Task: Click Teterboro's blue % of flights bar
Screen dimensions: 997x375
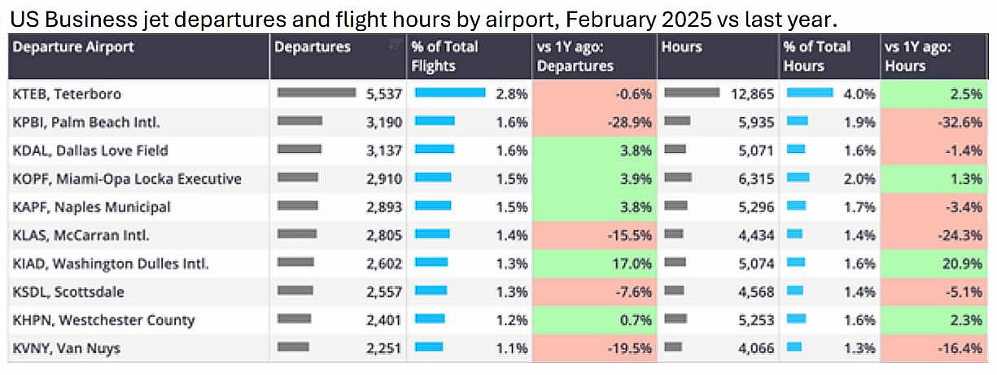Action: coord(450,93)
